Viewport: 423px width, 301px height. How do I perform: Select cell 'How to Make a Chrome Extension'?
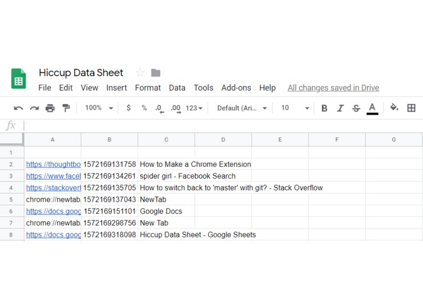click(x=166, y=164)
